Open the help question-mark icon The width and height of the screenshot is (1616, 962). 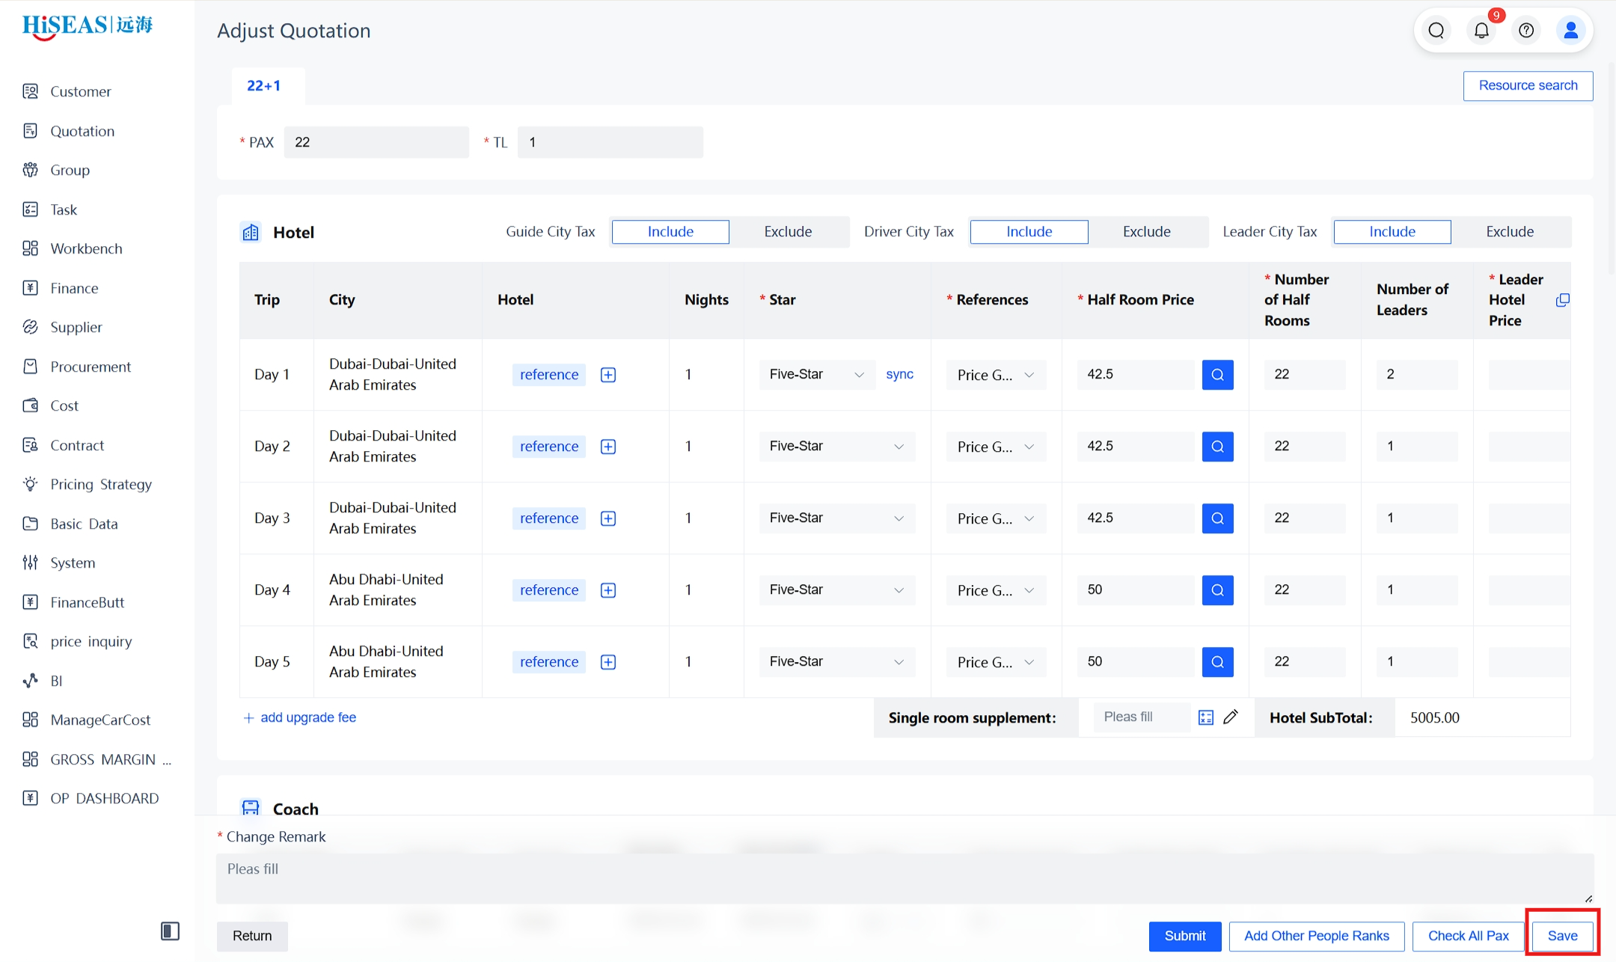[1526, 31]
